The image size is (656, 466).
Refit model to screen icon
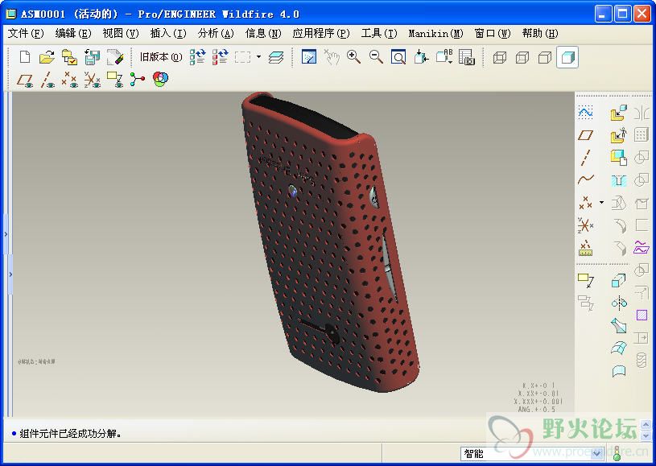398,57
